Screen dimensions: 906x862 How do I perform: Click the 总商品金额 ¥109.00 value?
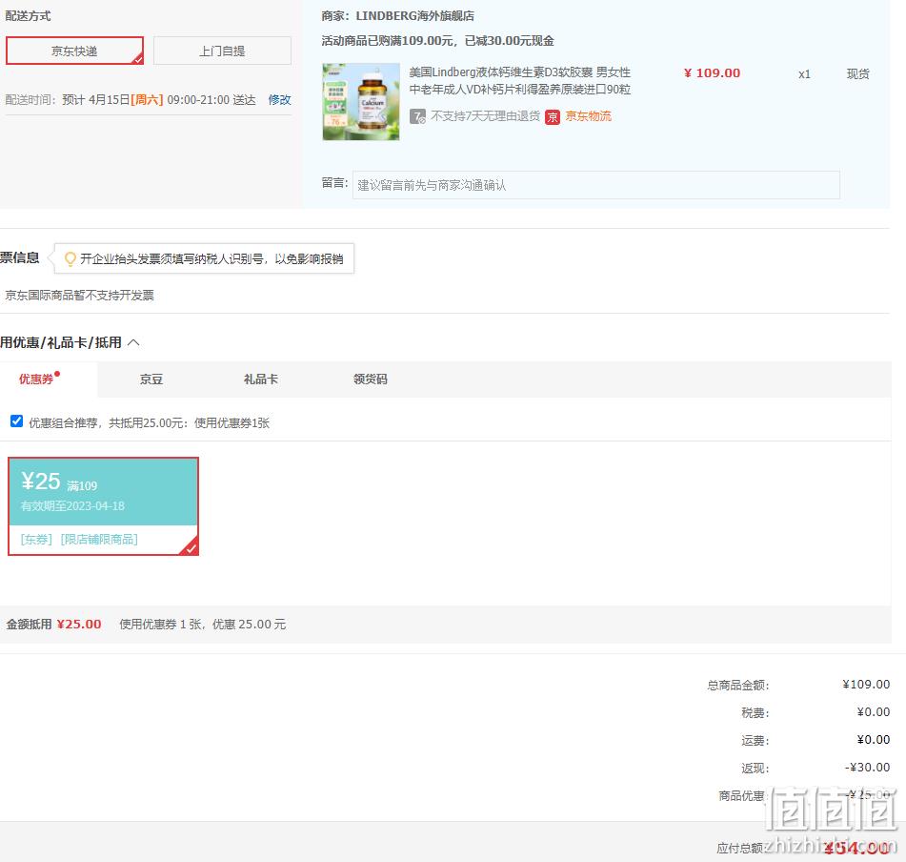(x=866, y=685)
